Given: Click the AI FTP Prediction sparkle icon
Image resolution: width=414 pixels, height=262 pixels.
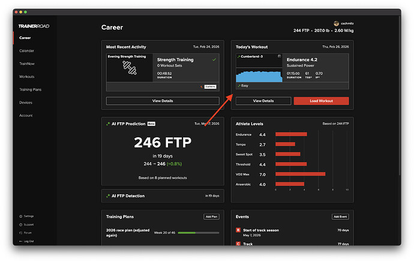Looking at the screenshot, I should [108, 124].
